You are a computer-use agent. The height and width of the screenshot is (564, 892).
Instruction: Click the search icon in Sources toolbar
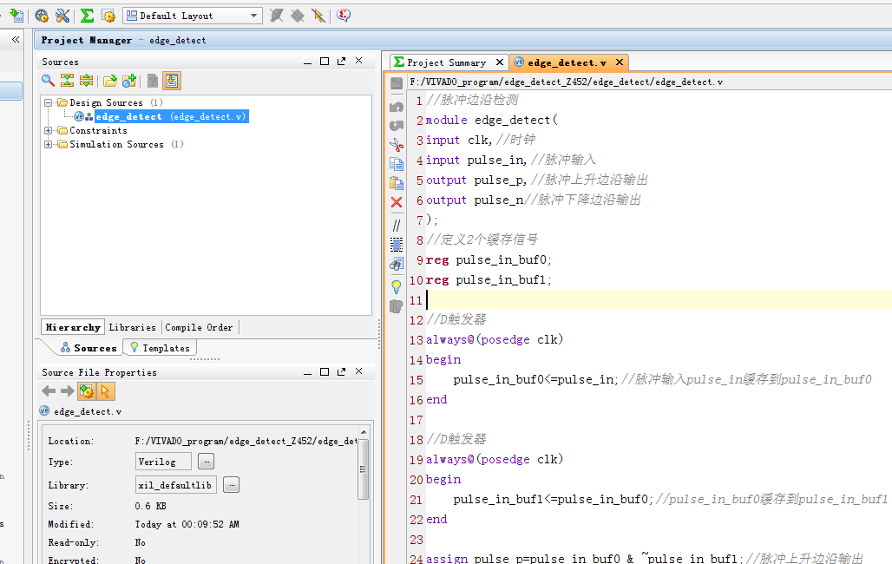pos(49,81)
